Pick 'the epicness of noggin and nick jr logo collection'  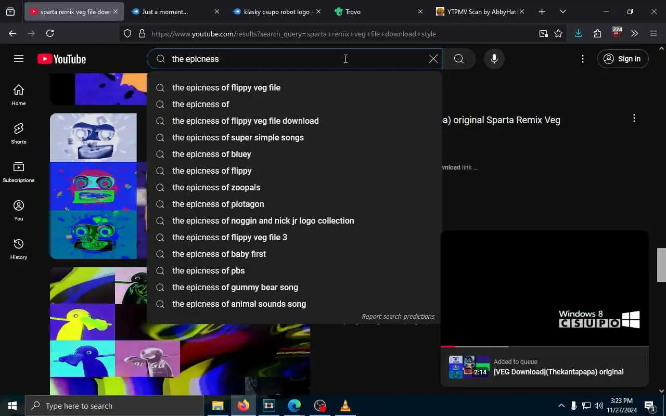[x=294, y=220]
